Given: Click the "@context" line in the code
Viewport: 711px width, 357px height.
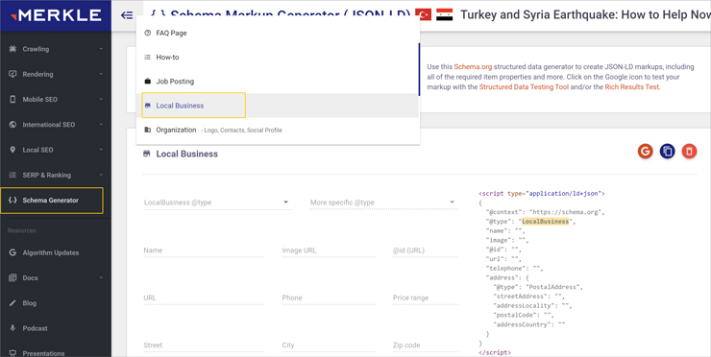Looking at the screenshot, I should [546, 212].
